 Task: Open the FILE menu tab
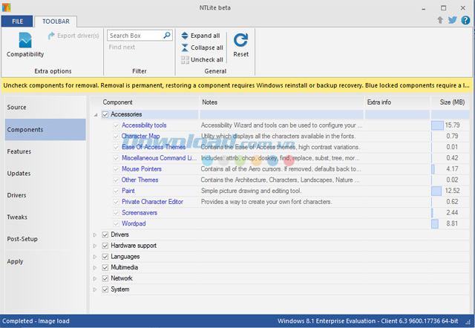tap(16, 22)
